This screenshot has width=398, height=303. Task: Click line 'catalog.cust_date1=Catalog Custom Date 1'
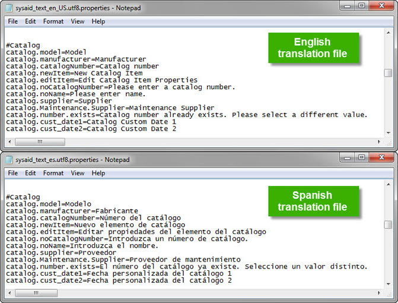[91, 122]
